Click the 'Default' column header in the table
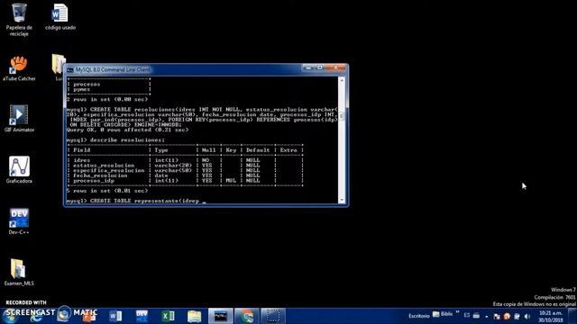The image size is (577, 324). 258,150
